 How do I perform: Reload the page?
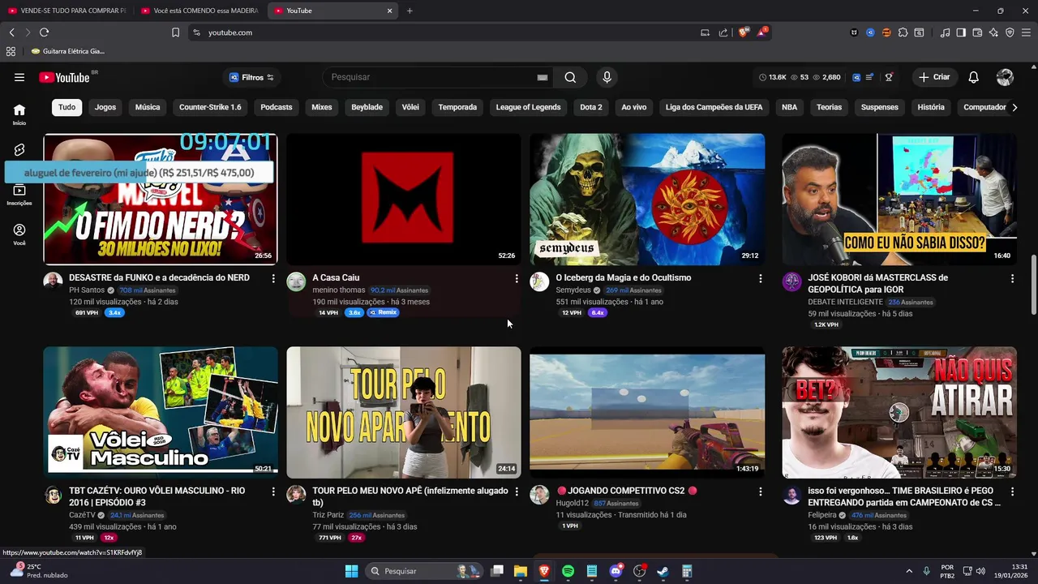coord(44,32)
